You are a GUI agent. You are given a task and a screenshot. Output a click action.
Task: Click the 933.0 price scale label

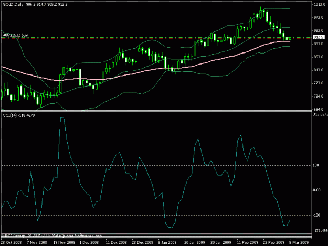319,30
